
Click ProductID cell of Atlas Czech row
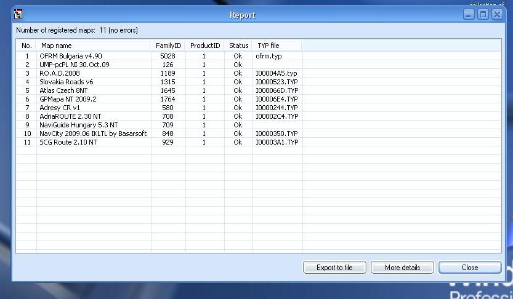(x=204, y=90)
